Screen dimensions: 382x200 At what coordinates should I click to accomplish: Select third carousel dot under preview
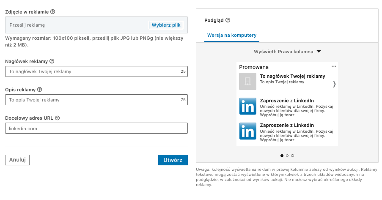click(x=292, y=156)
